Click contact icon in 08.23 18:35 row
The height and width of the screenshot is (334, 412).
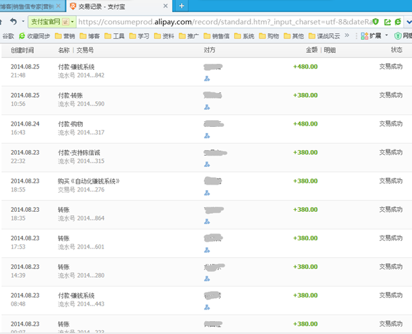point(207,221)
